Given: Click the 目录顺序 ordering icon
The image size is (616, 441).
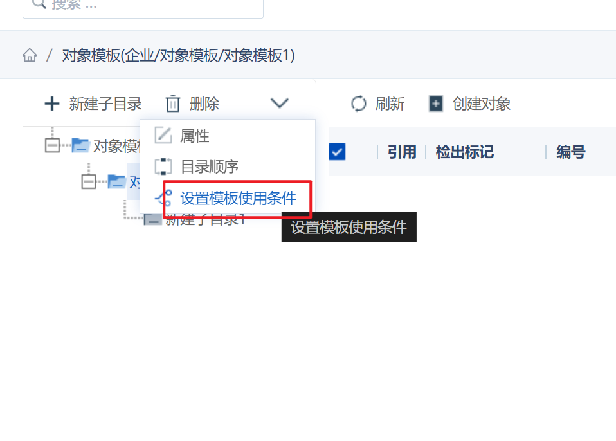Looking at the screenshot, I should (163, 166).
